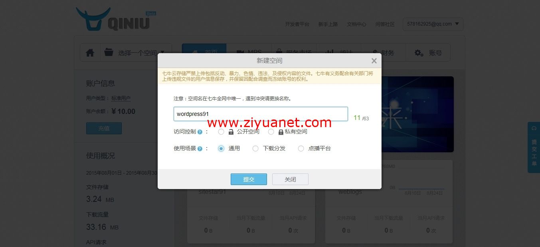Click the ¥10.00 account balance
This screenshot has width=540, height=247.
point(123,112)
